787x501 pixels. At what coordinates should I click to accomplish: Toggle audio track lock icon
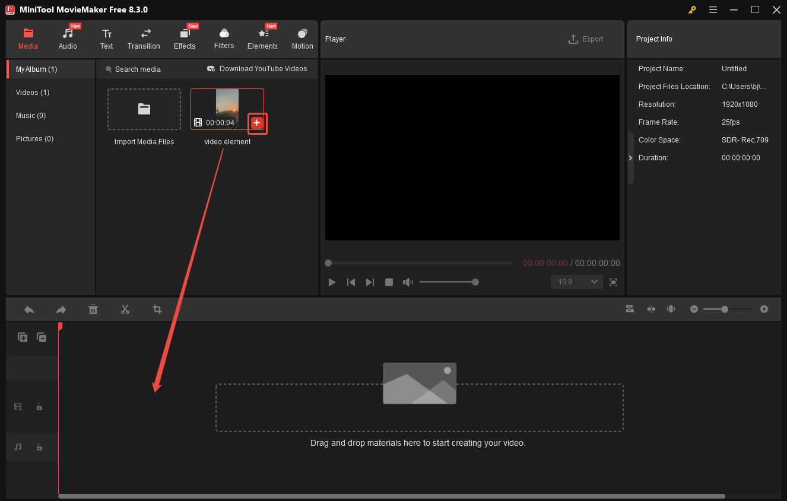[39, 447]
